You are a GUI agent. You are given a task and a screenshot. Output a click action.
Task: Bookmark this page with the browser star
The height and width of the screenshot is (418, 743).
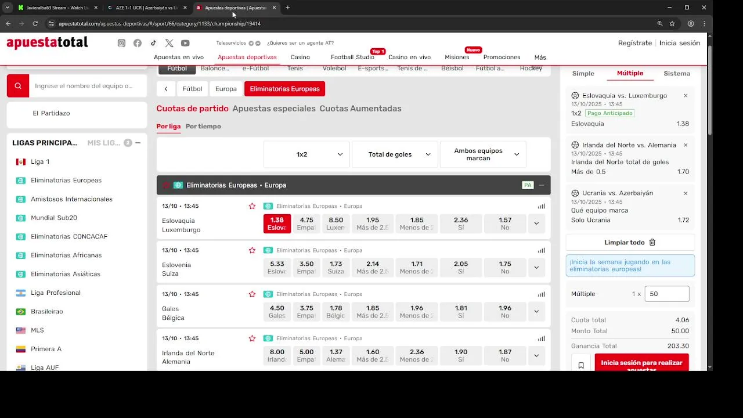[672, 24]
